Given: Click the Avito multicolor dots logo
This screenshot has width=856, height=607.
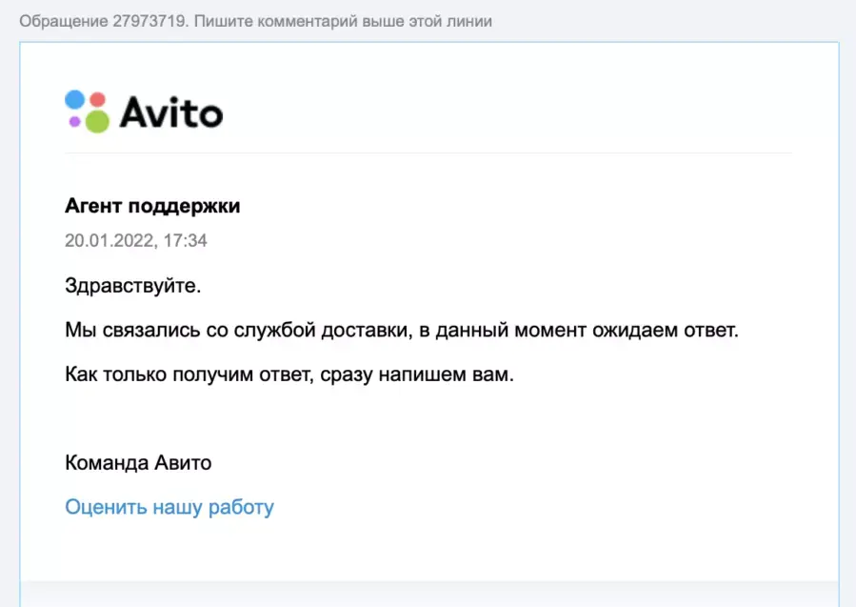Looking at the screenshot, I should tap(88, 111).
